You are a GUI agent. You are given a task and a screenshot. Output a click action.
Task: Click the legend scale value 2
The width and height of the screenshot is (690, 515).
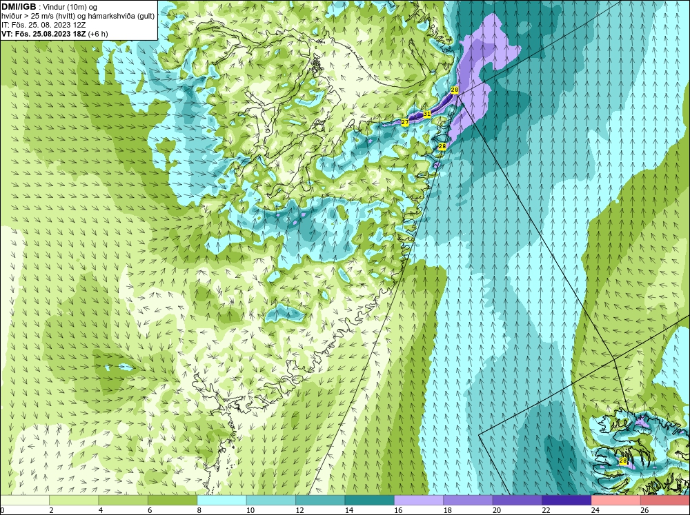point(51,510)
